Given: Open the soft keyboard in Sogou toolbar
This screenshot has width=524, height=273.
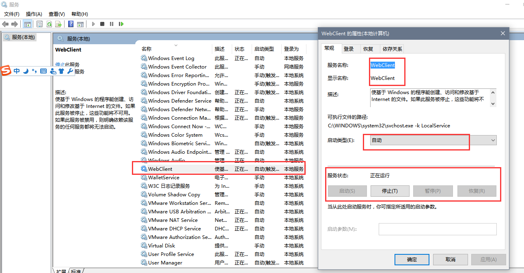Looking at the screenshot, I should point(43,71).
